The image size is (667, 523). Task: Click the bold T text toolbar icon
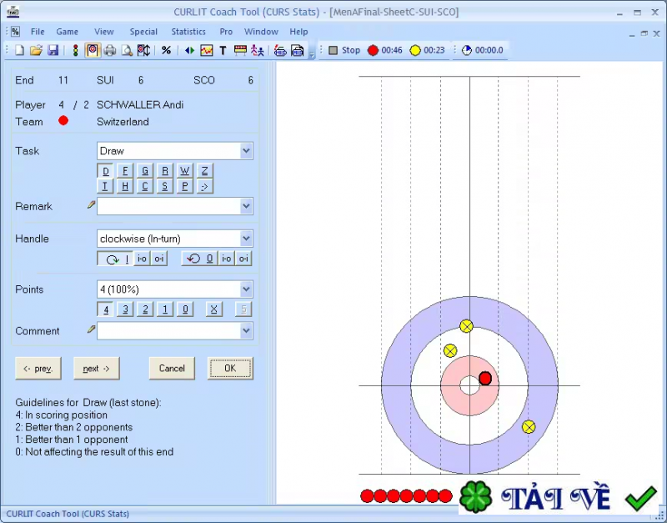pos(223,50)
